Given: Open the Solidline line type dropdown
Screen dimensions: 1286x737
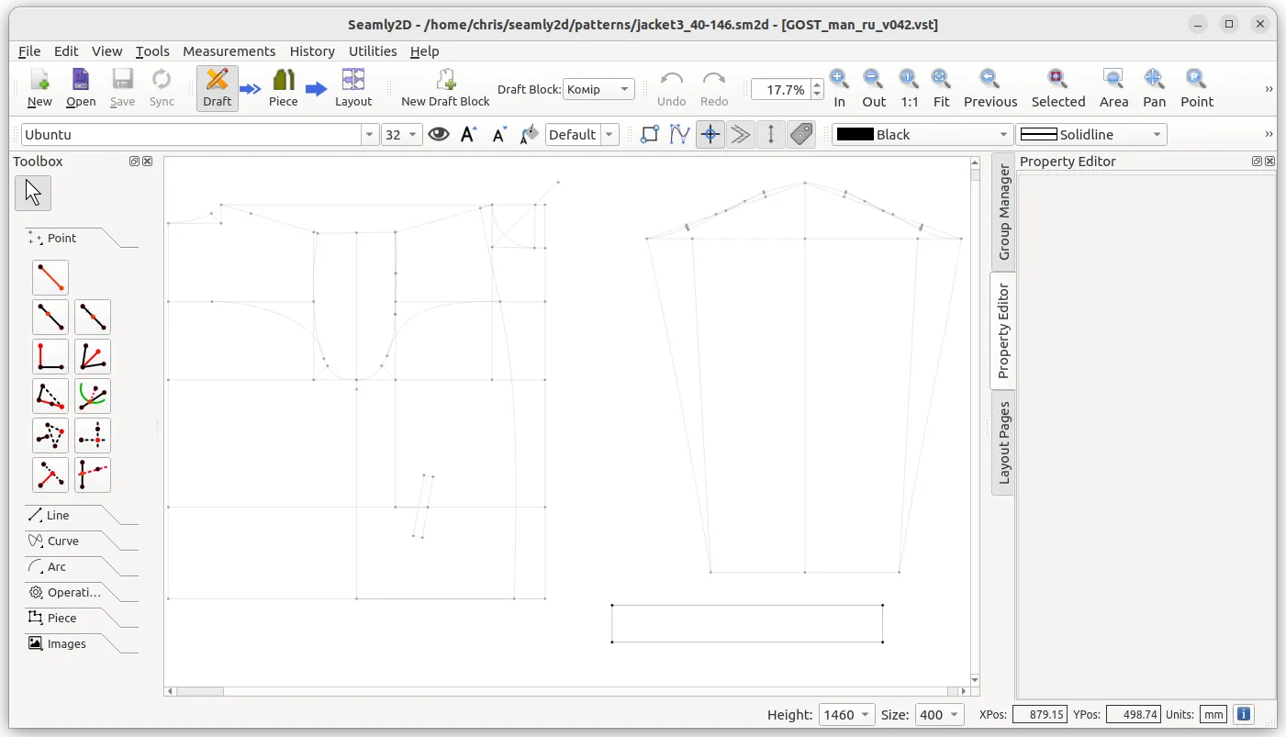Looking at the screenshot, I should (x=1091, y=135).
